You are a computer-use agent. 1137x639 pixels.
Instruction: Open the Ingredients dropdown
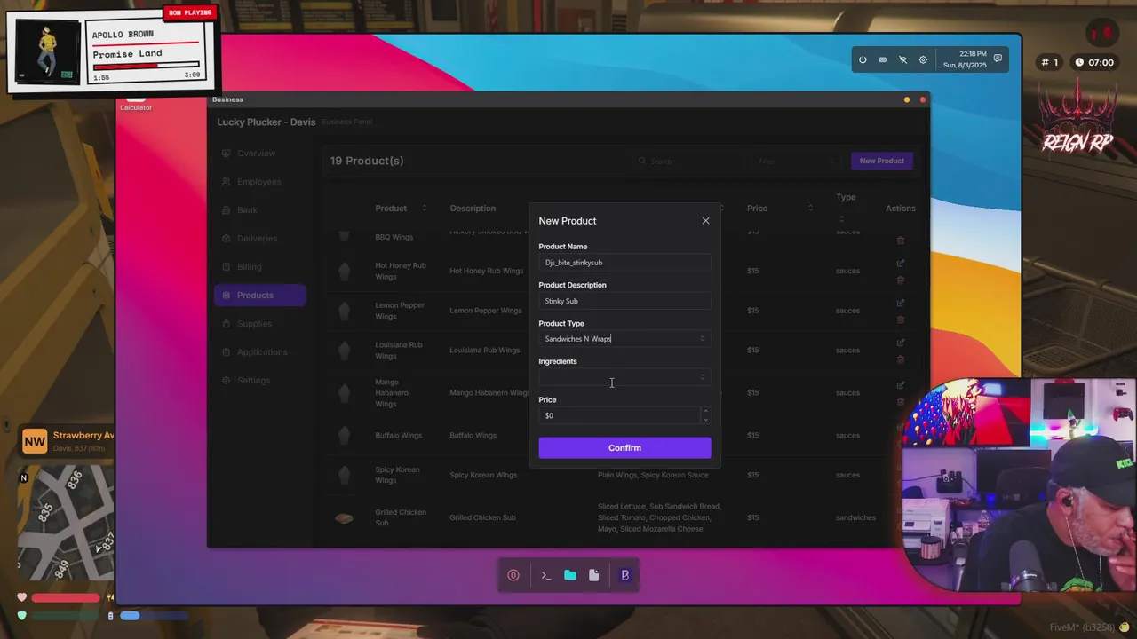624,377
